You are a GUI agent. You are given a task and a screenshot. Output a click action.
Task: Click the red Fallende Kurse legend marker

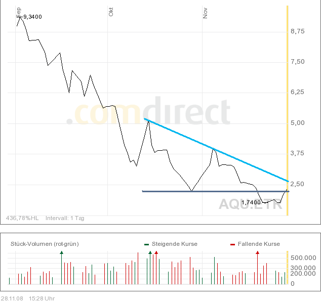pos(232,244)
